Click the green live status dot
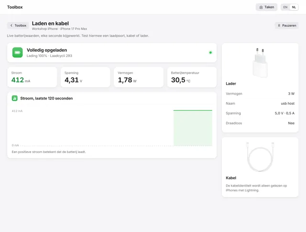Image resolution: width=306 pixels, height=232 pixels. tap(210, 53)
